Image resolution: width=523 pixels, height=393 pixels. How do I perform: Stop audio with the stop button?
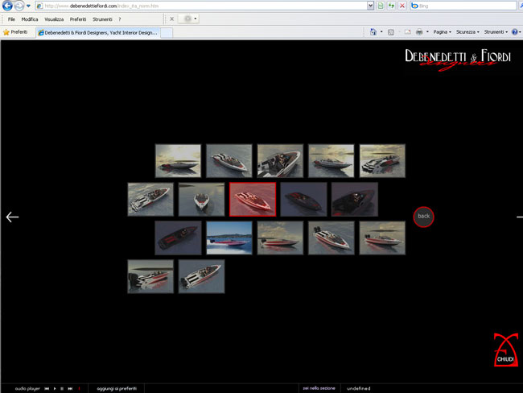62,389
